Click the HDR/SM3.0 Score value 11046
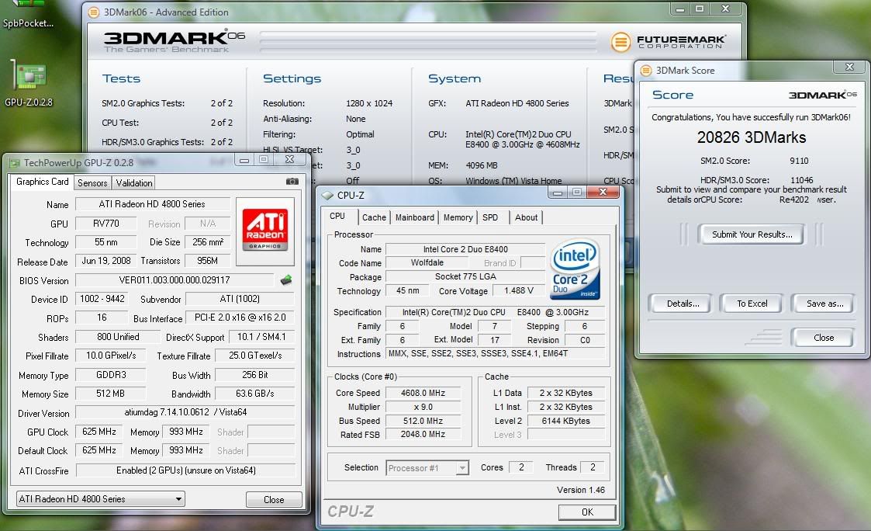The image size is (871, 531). tap(801, 180)
